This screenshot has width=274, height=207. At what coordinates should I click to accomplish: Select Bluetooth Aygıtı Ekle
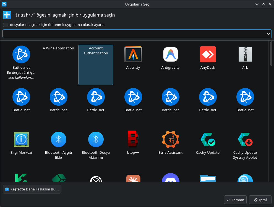(x=58, y=145)
